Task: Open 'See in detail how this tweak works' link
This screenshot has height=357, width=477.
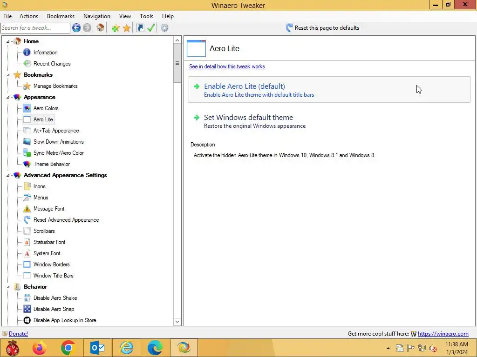Action: 227,66
